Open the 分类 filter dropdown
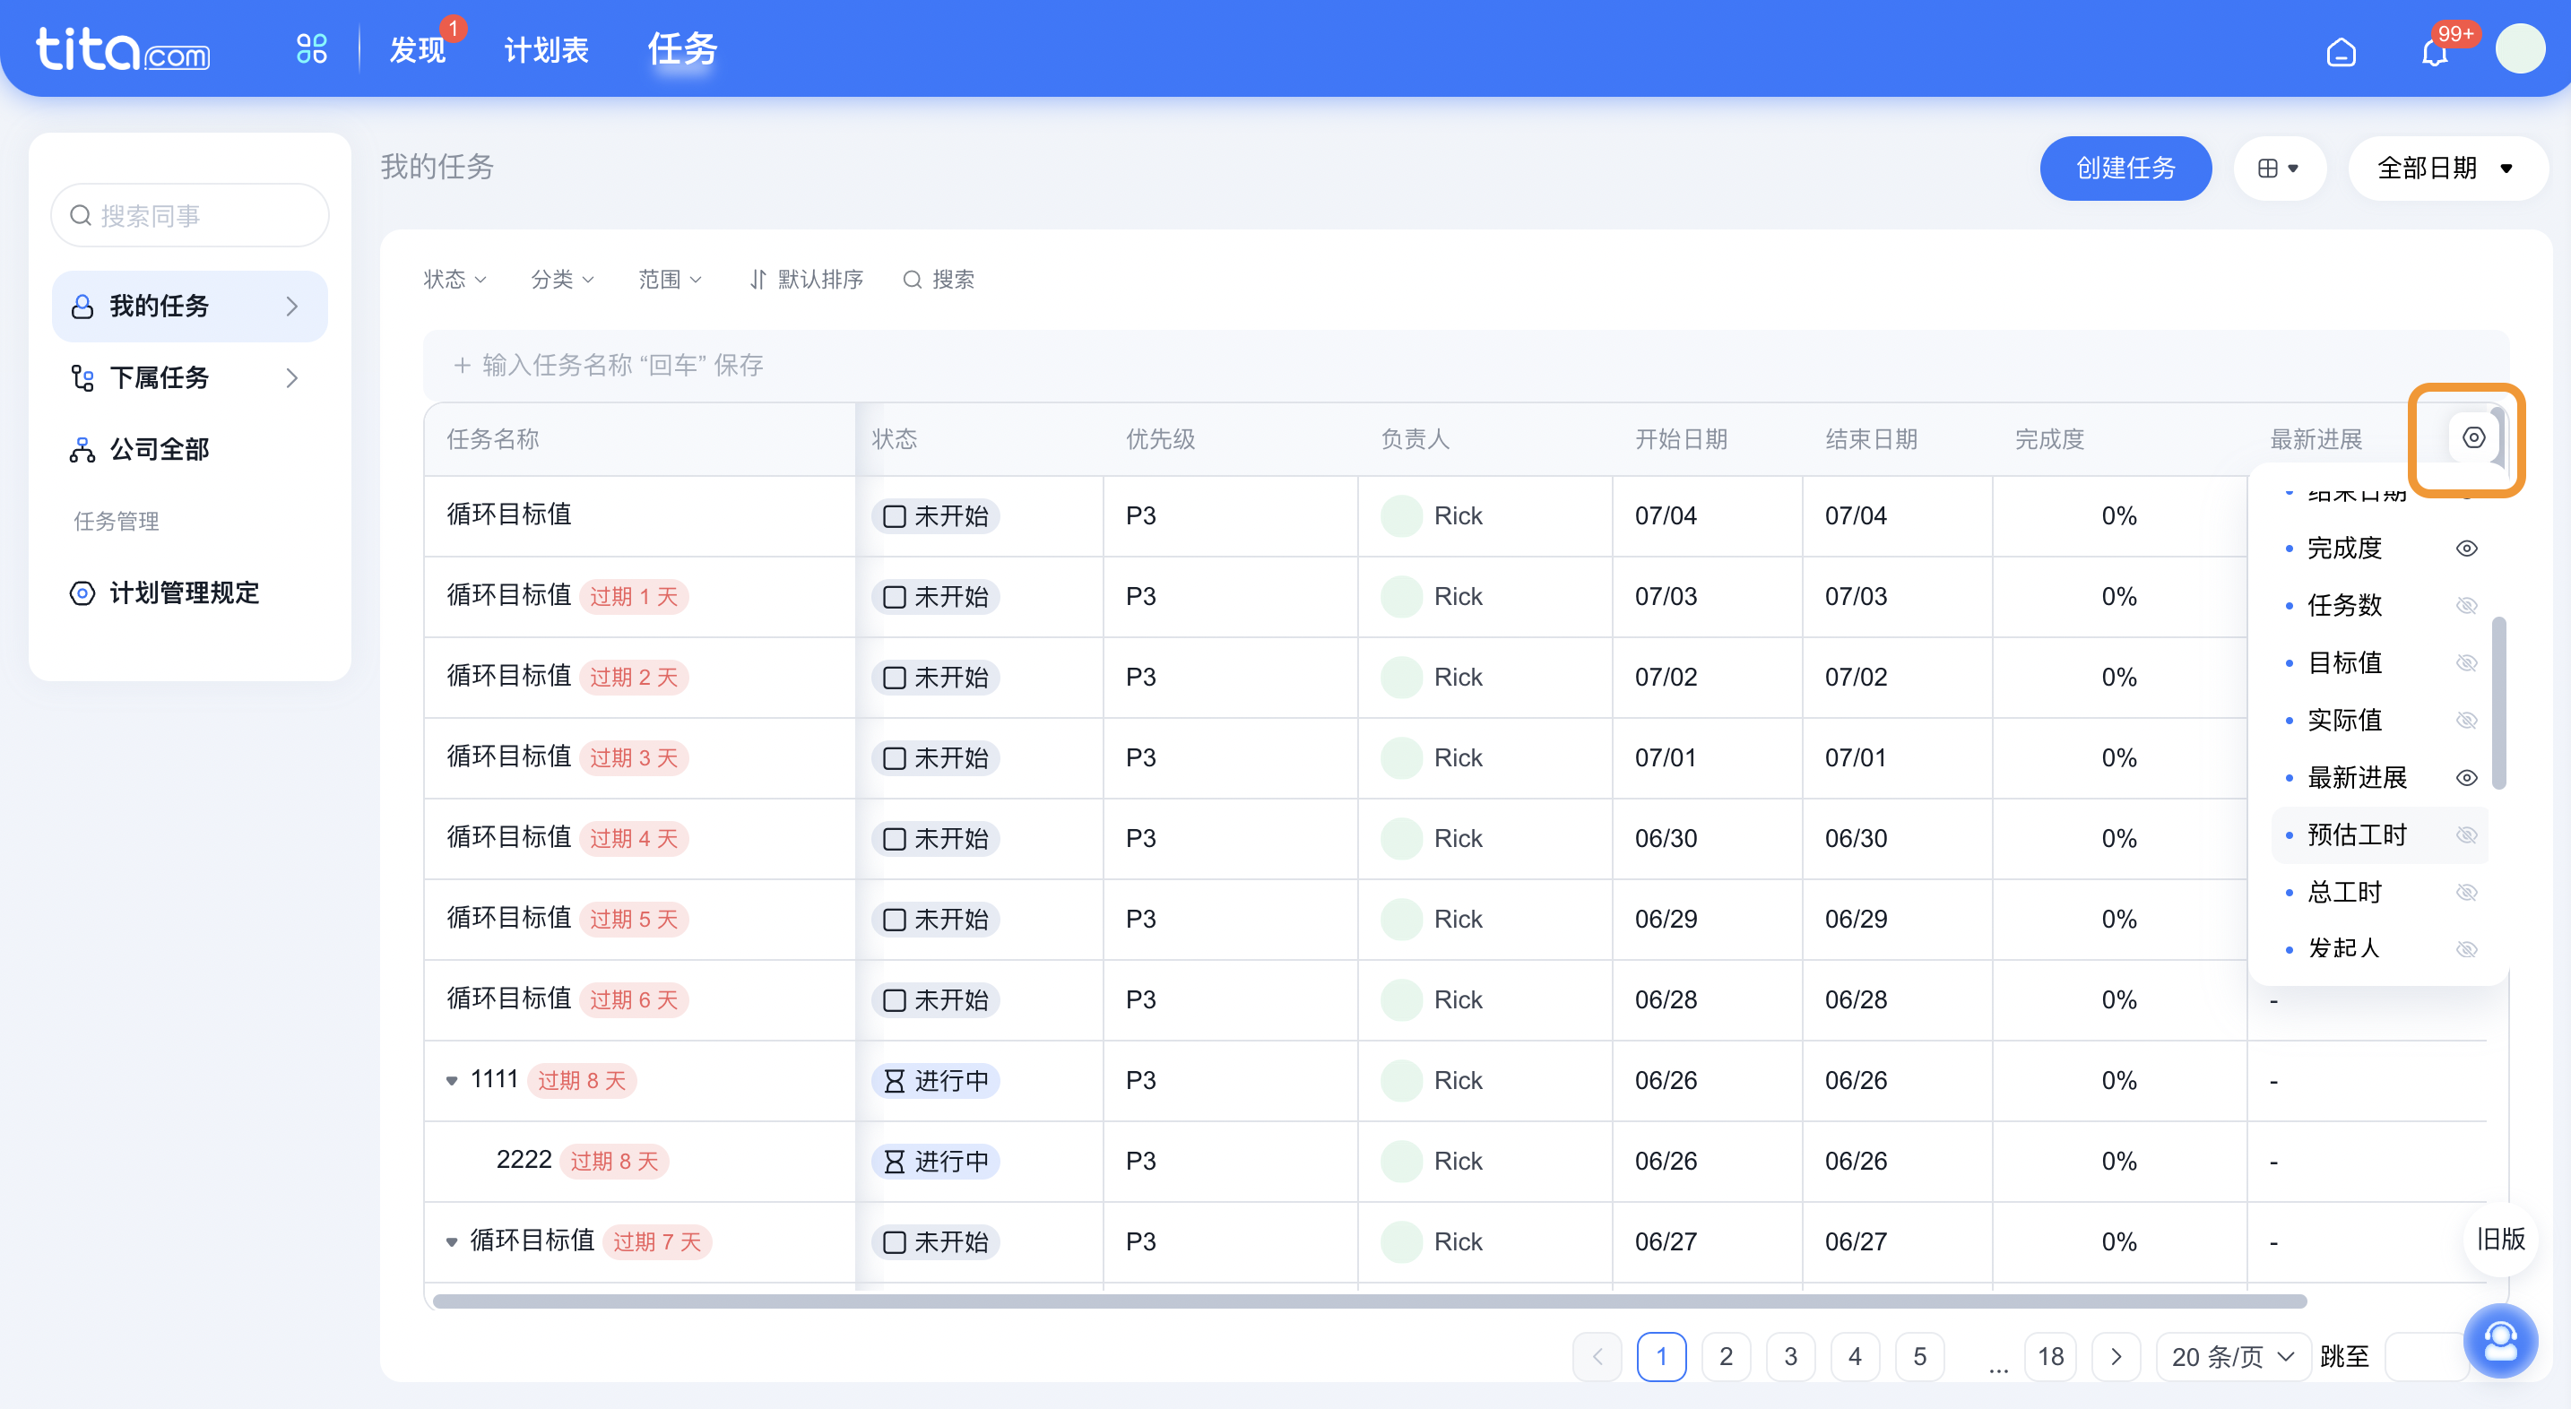The width and height of the screenshot is (2571, 1409). point(563,280)
